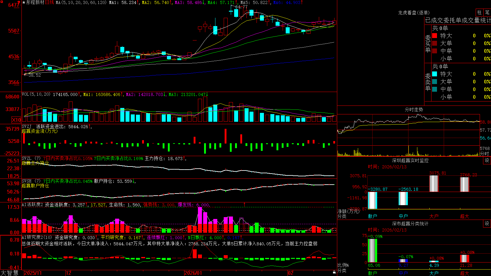Click the MA2: 56.740 value

tap(156, 2)
